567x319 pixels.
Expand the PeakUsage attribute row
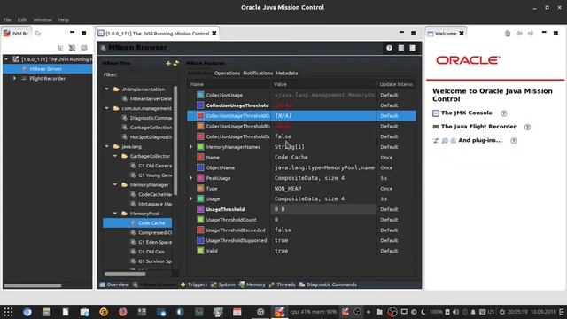[191, 178]
